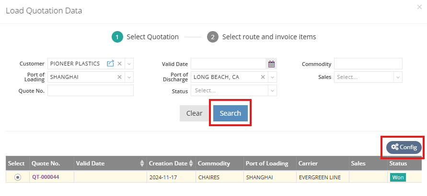Open the Config table settings

pos(404,147)
